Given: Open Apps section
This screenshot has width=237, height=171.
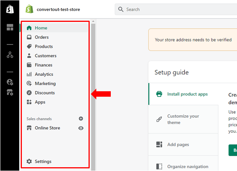Looking at the screenshot, I should coord(55,102).
